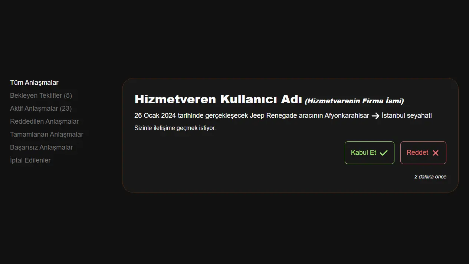Reject the offer with Reddet
This screenshot has height=264, width=469.
(423, 153)
